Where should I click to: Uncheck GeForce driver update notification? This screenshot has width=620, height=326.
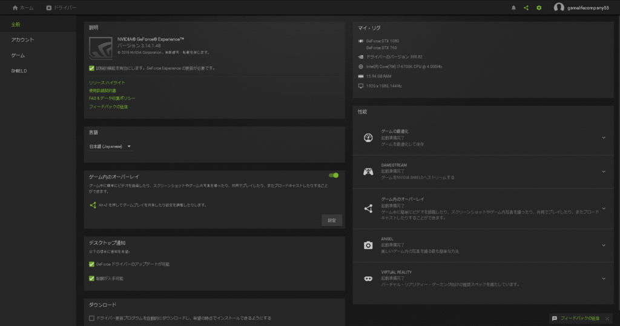coord(92,264)
